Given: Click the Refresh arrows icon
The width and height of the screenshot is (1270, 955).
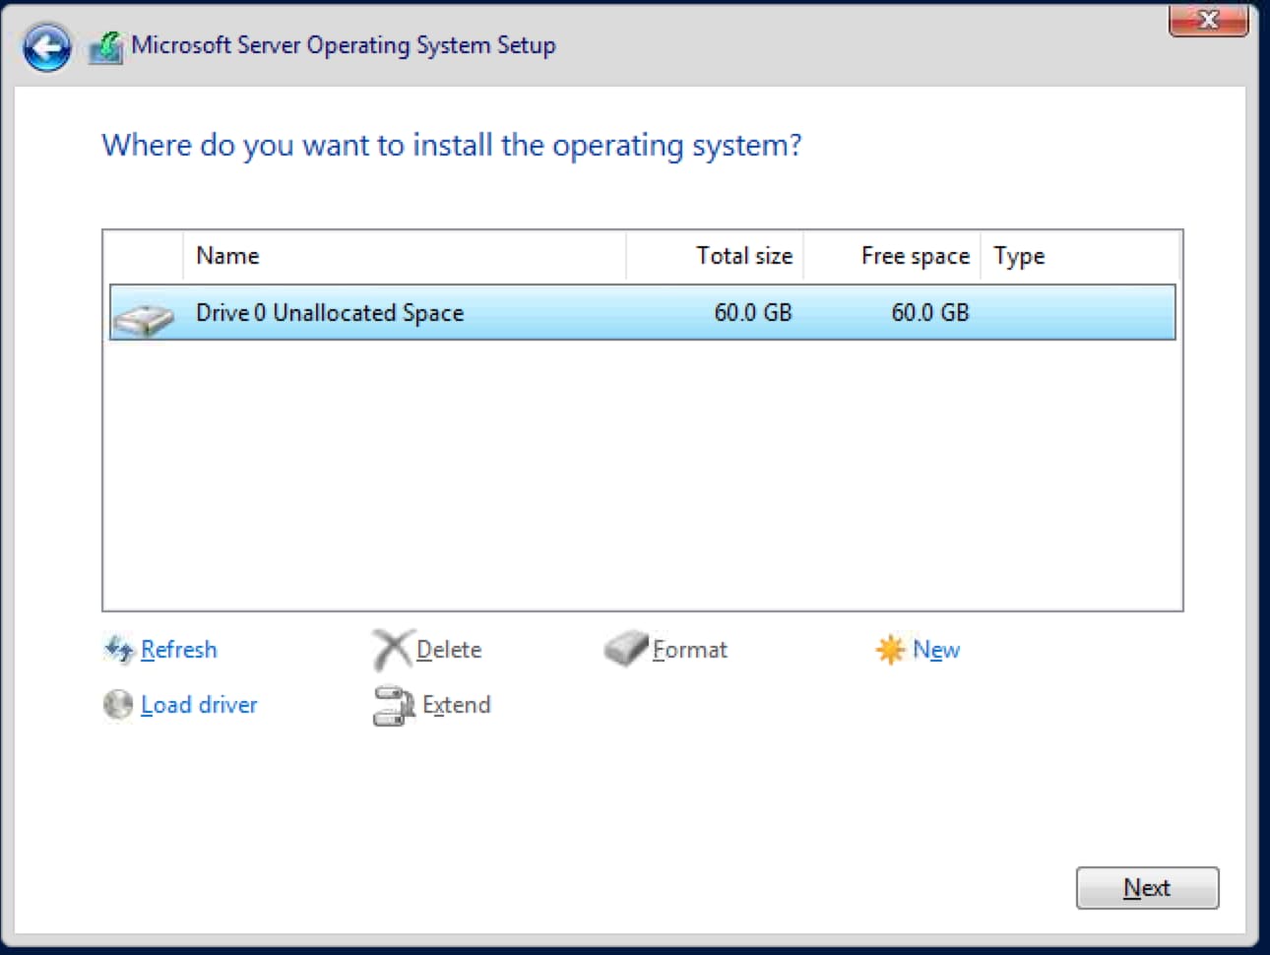Looking at the screenshot, I should (118, 650).
